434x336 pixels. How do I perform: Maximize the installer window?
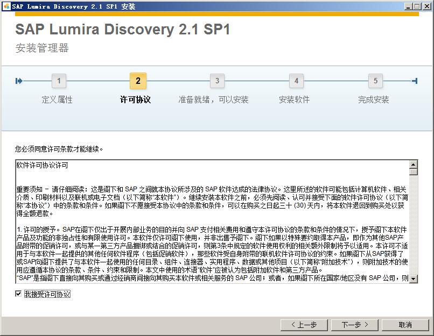point(417,6)
